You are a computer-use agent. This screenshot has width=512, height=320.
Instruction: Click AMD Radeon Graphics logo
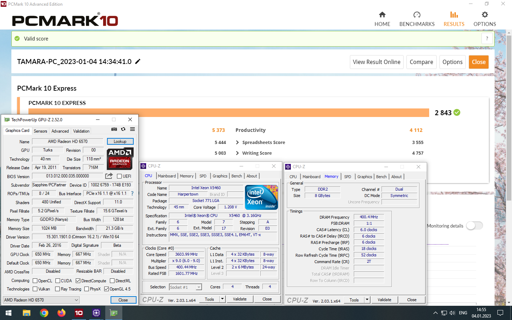[120, 159]
